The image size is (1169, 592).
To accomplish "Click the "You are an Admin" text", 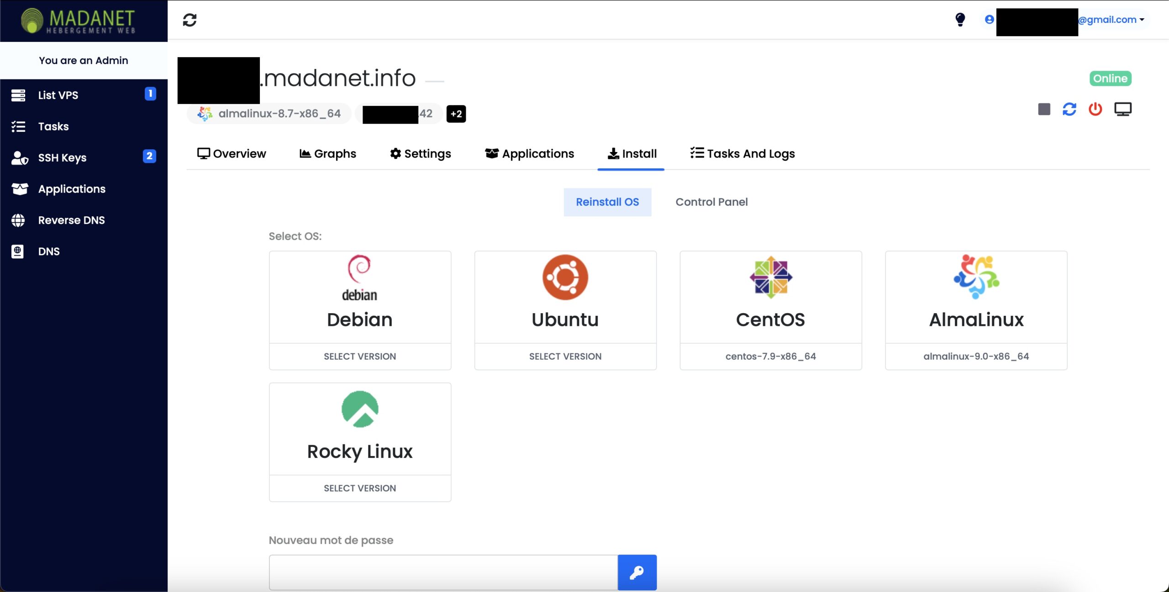I will click(84, 61).
